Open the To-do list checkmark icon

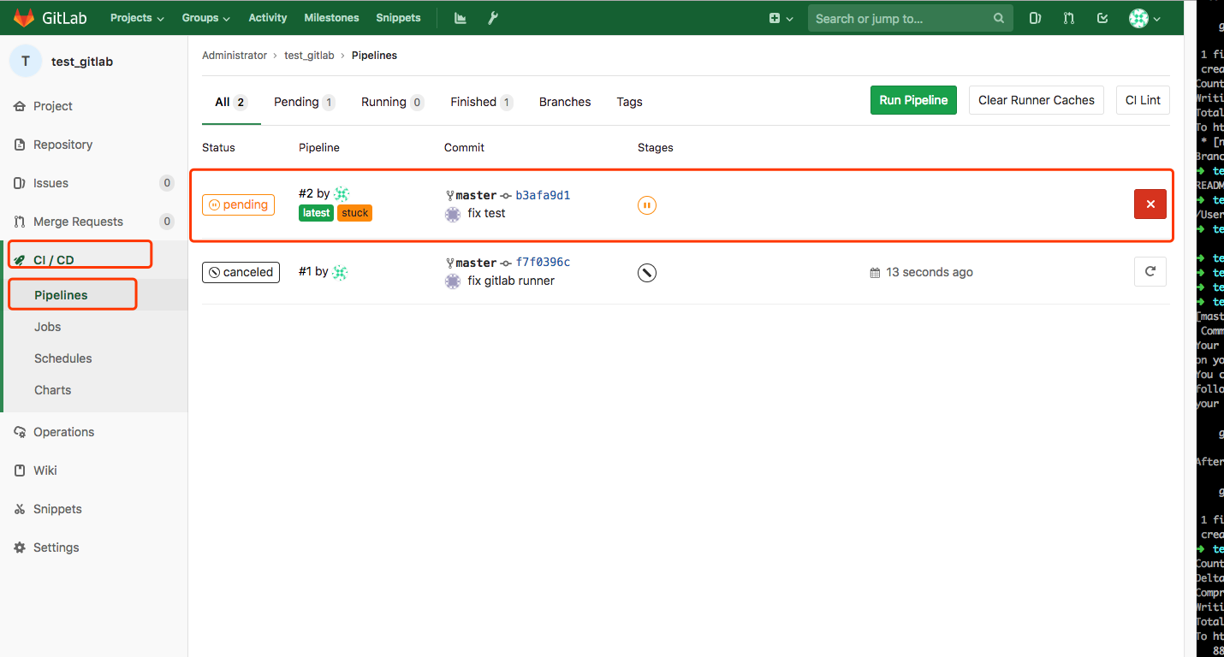1102,18
